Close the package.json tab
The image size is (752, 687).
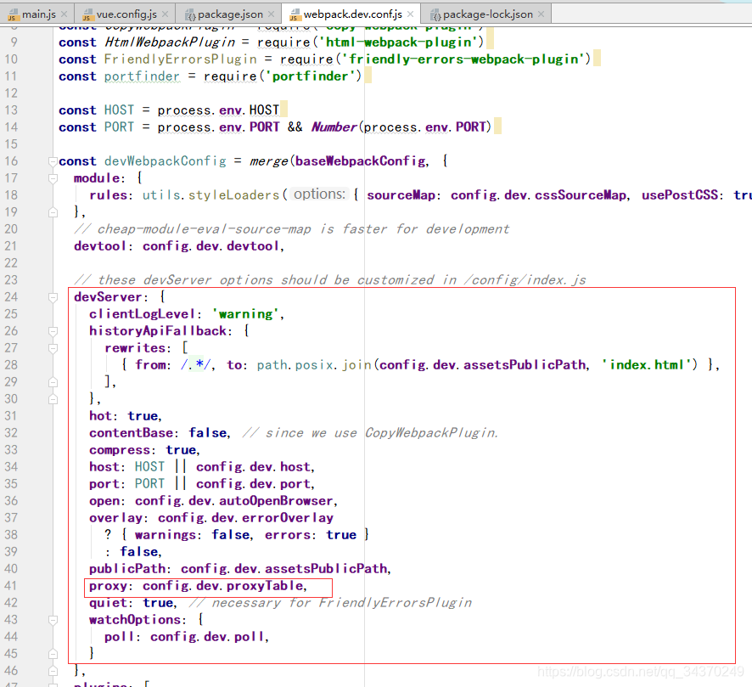coord(271,14)
